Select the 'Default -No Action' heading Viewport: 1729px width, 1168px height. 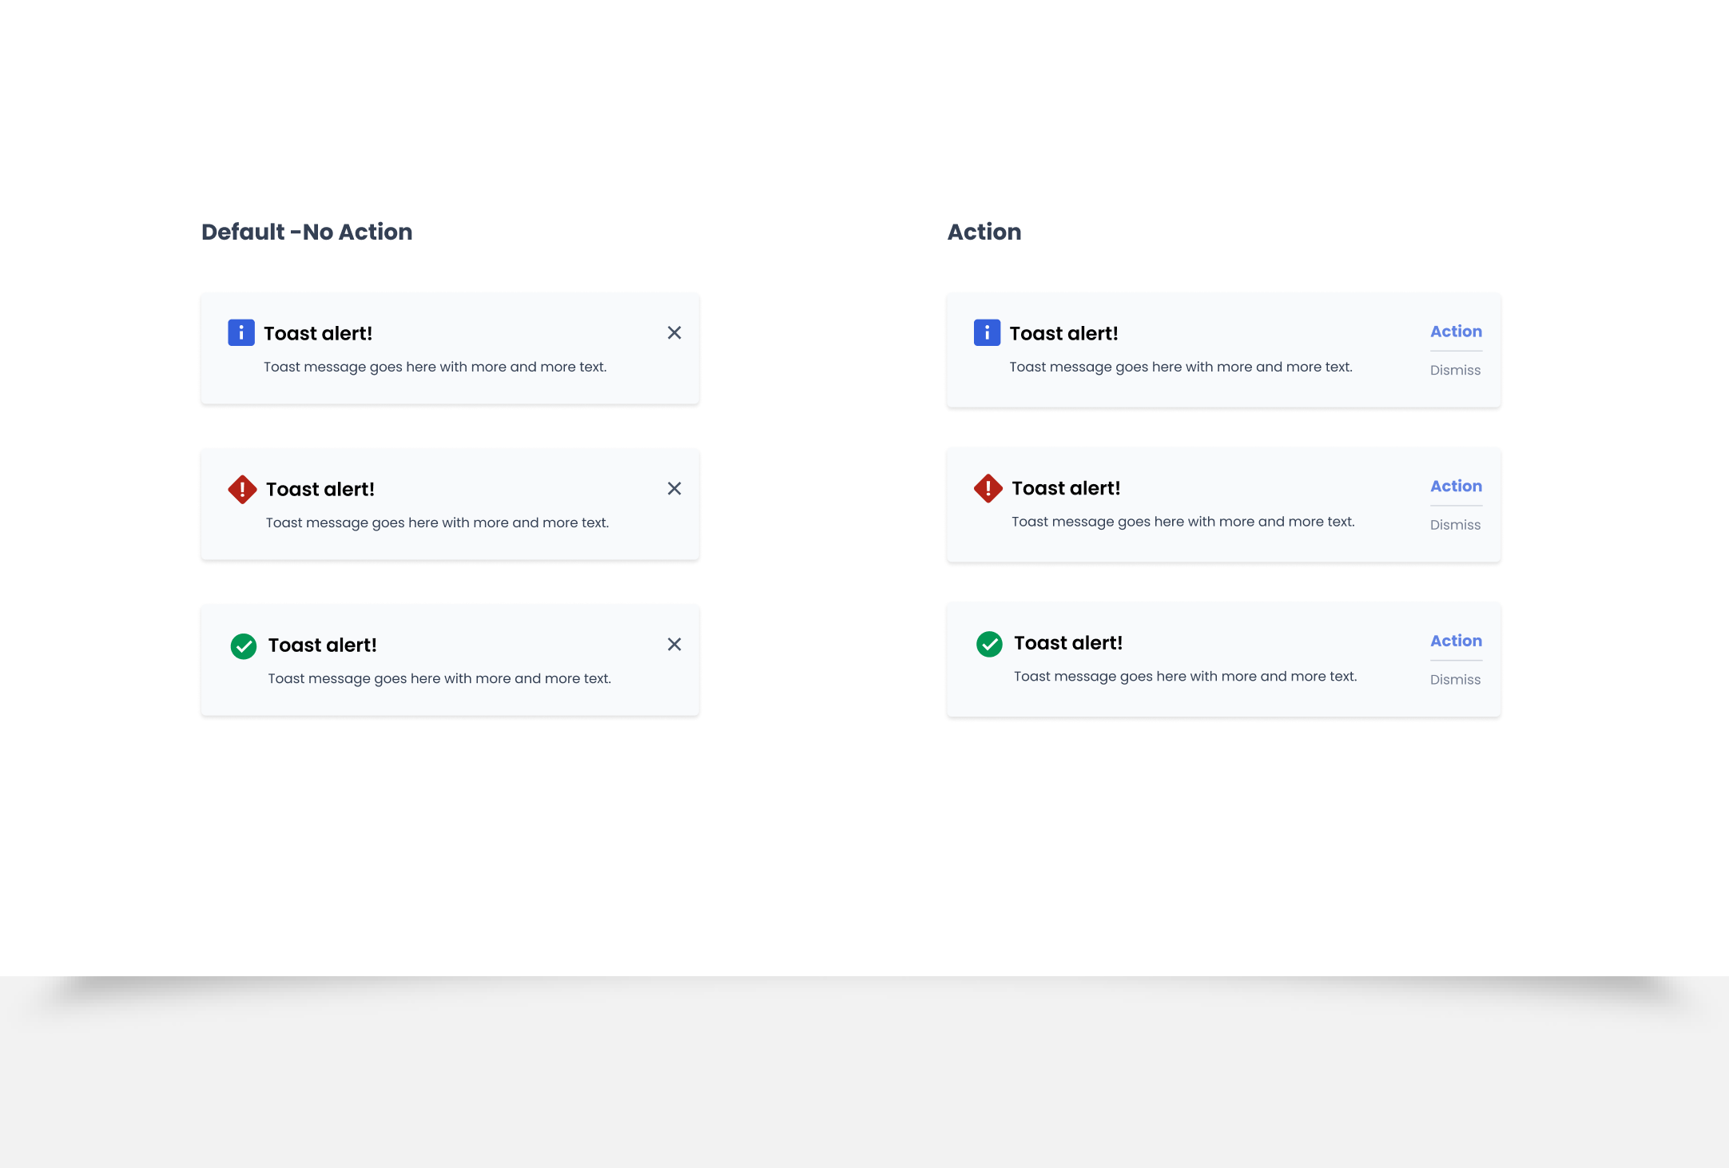pos(307,232)
